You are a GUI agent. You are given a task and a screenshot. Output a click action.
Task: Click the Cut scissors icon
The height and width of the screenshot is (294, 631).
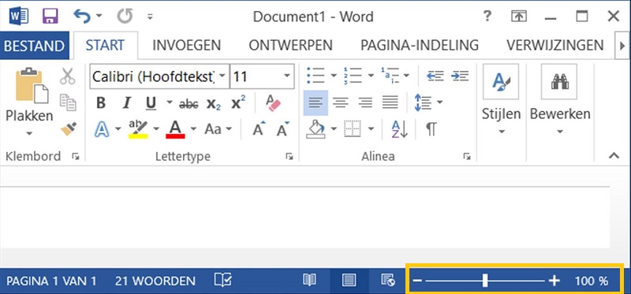tap(68, 76)
